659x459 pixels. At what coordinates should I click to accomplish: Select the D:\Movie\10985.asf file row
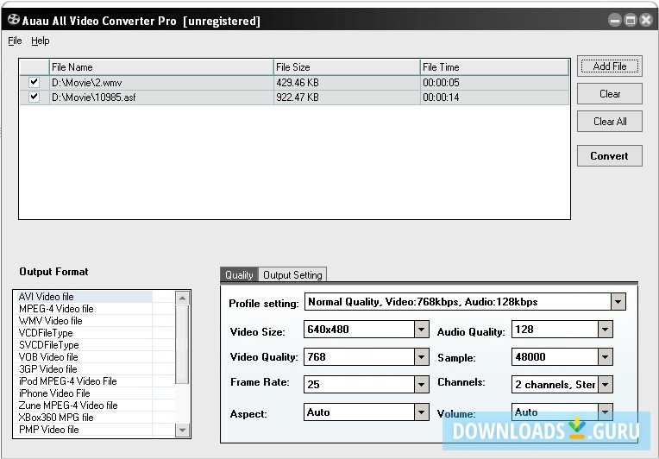coord(294,97)
